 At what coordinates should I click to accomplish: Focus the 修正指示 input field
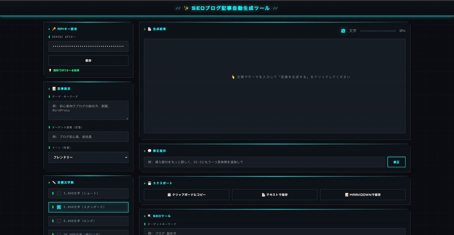tap(264, 162)
